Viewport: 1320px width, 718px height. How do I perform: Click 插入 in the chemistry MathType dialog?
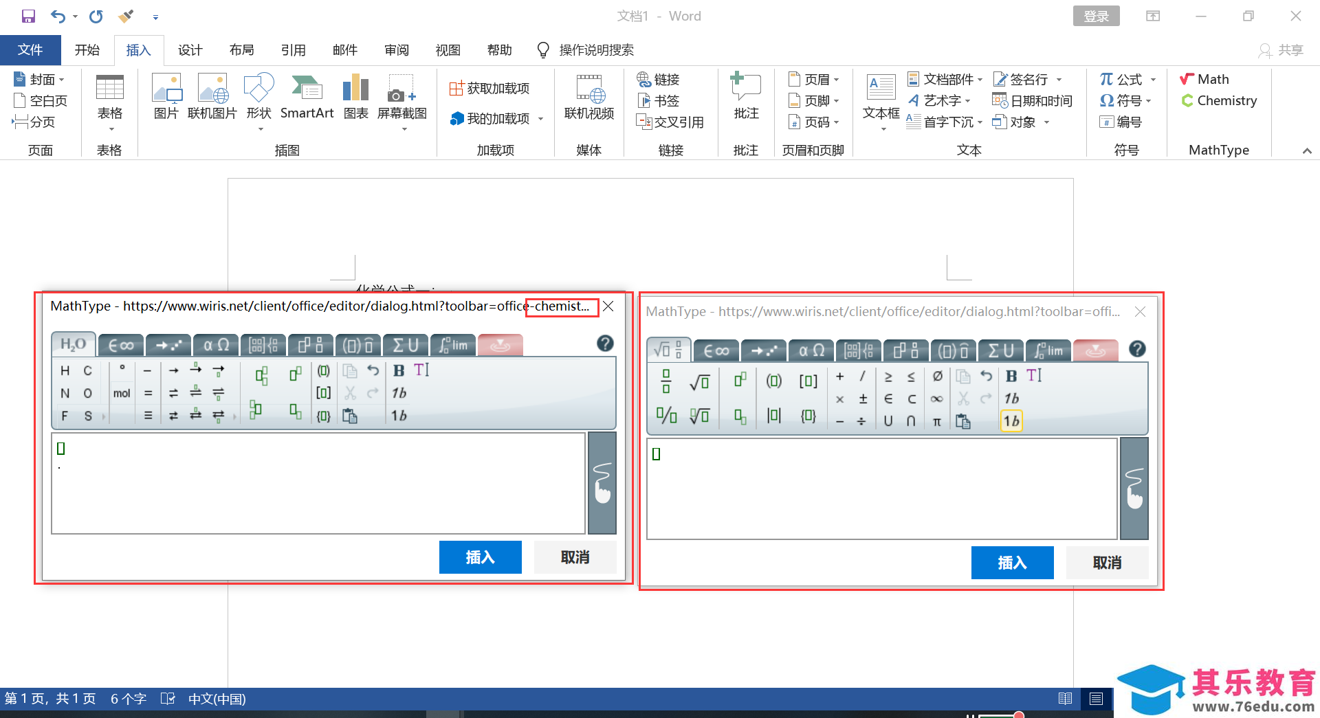point(481,557)
